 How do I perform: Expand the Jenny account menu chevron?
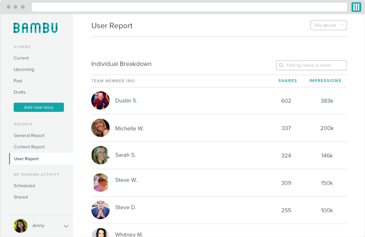[66, 226]
